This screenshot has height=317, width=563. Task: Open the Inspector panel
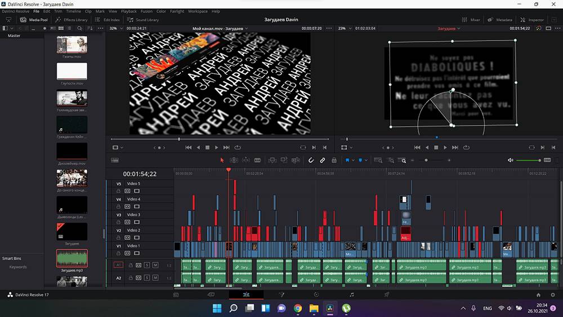click(x=532, y=20)
